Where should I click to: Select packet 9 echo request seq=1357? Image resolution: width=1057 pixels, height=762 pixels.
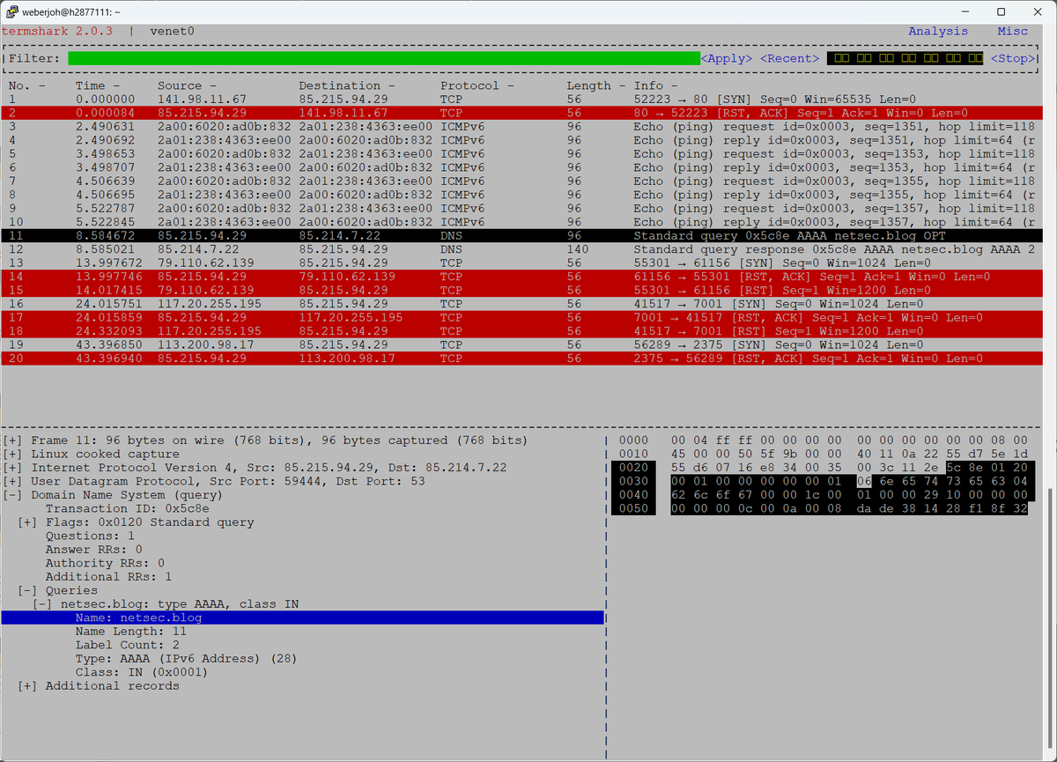click(523, 209)
